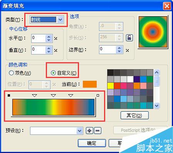Select the 自定义 custom radio button

(53, 73)
